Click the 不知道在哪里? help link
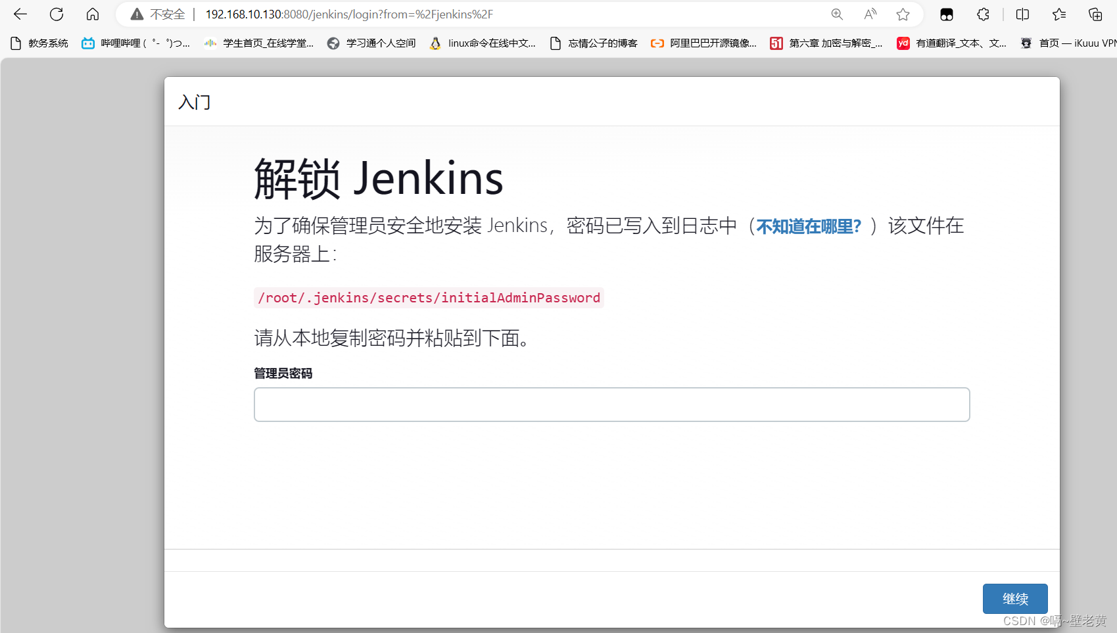Image resolution: width=1117 pixels, height=633 pixels. click(809, 227)
